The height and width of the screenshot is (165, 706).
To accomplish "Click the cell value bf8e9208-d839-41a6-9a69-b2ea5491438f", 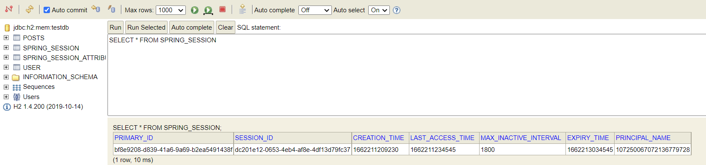I will (x=174, y=150).
